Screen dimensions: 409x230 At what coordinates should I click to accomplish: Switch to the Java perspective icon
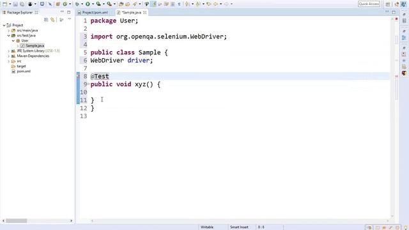[x=403, y=4]
